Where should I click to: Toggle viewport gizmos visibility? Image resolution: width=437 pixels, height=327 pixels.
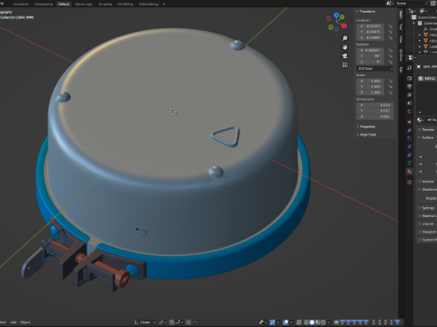pos(272,322)
